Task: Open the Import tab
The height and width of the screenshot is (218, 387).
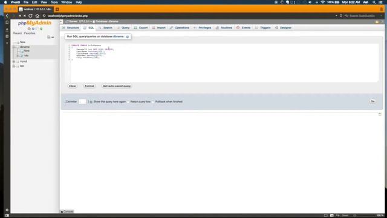Action: click(158, 28)
